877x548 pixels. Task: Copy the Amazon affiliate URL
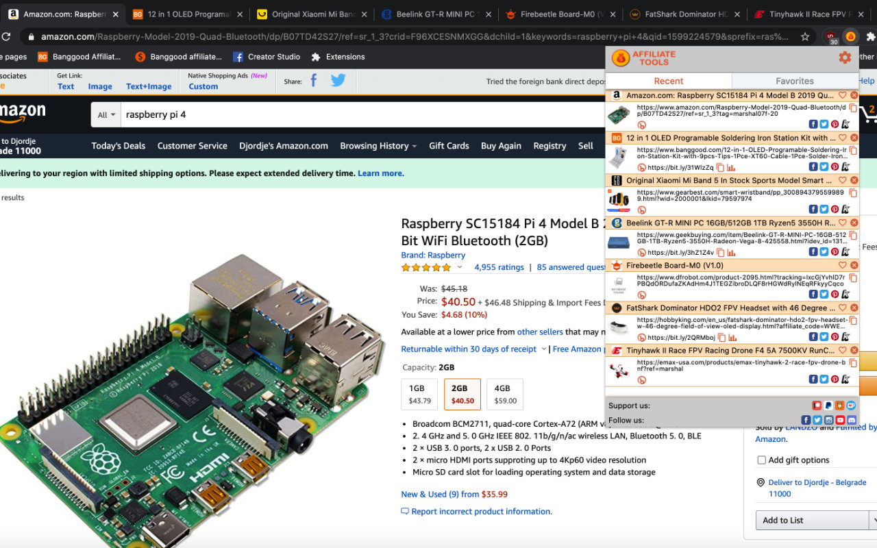853,108
